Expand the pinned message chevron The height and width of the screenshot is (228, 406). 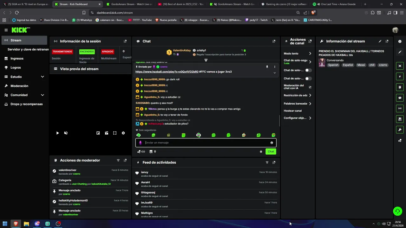pyautogui.click(x=275, y=73)
